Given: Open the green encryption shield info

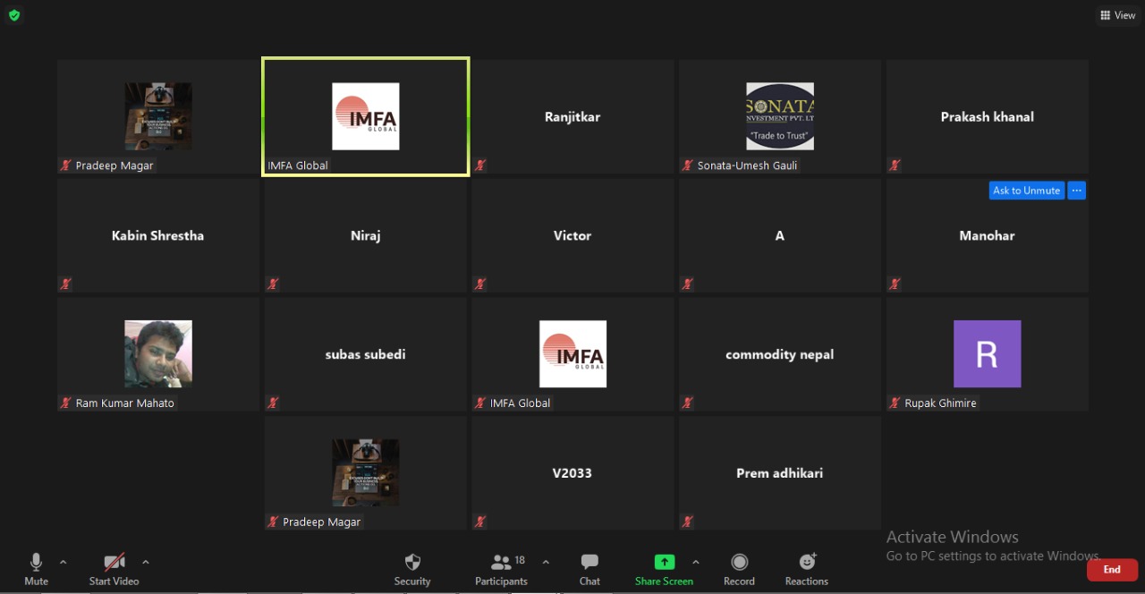Looking at the screenshot, I should click(14, 15).
